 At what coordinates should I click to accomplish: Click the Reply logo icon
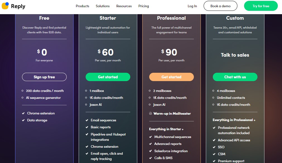pos(5,6)
